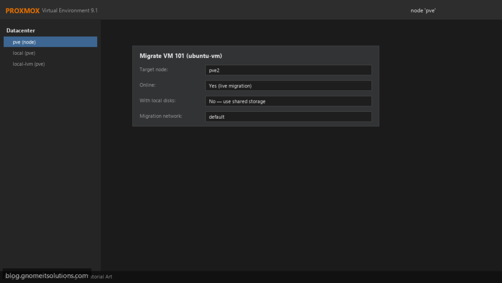Image resolution: width=502 pixels, height=283 pixels.
Task: Click the PROXMOX logo in header
Action: coord(23,11)
